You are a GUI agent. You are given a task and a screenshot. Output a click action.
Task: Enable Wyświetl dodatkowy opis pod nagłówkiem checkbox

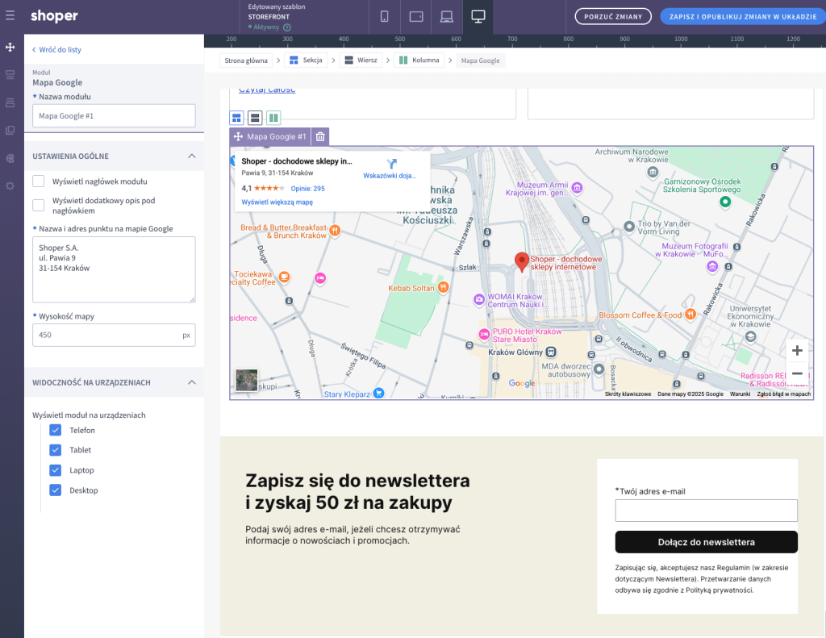39,205
